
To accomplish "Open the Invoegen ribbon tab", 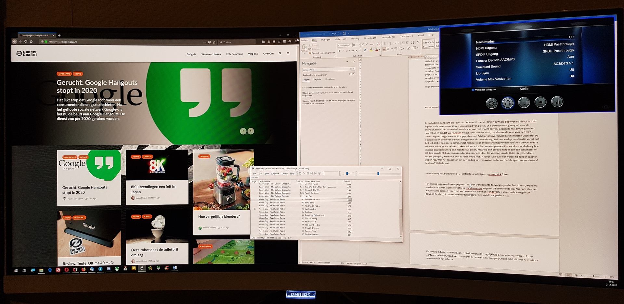I will 326,40.
